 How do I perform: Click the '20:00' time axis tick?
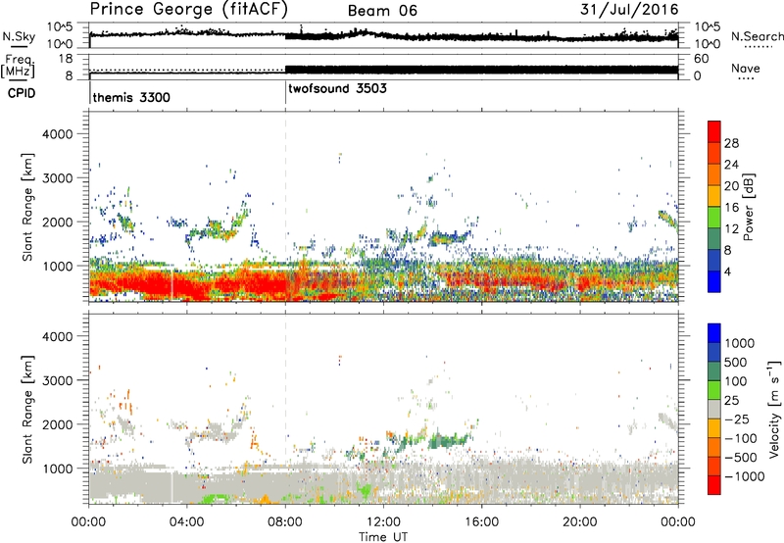coord(580,522)
